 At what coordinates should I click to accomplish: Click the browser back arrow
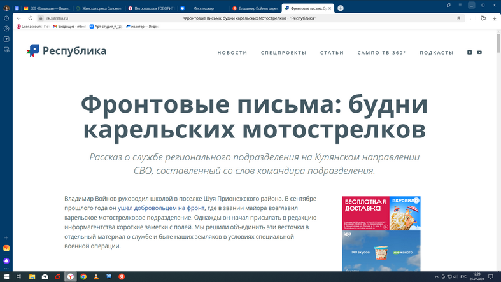point(19,18)
